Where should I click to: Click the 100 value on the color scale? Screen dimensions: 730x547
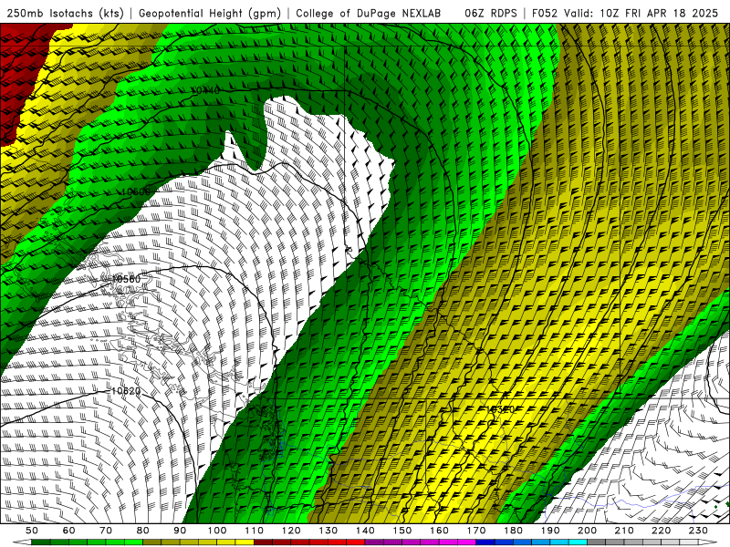tap(217, 531)
